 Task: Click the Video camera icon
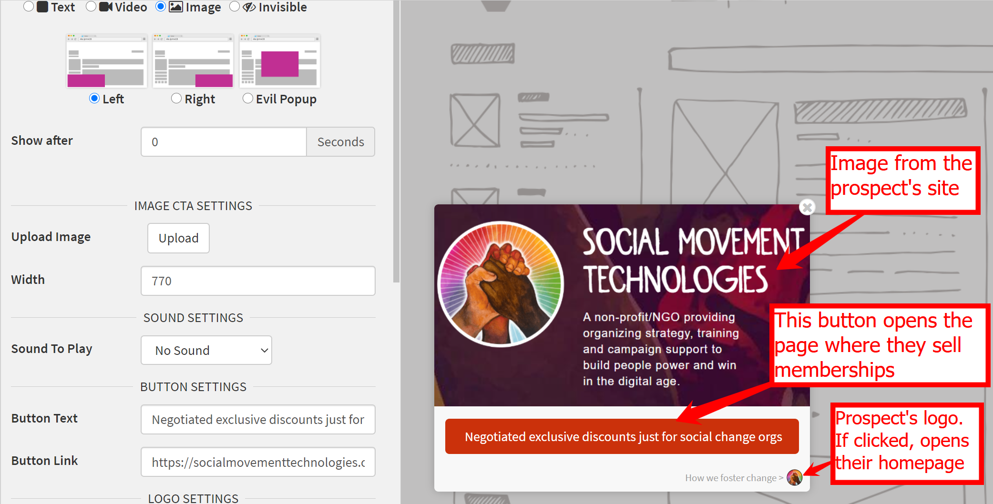pyautogui.click(x=106, y=7)
